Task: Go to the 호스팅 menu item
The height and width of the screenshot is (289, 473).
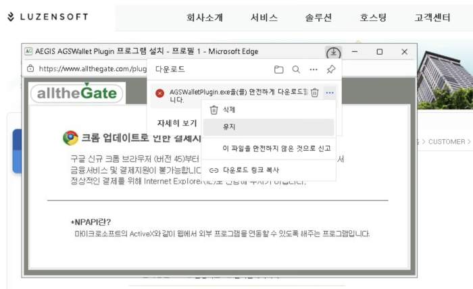Action: (373, 18)
